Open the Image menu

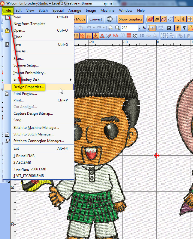point(91,11)
